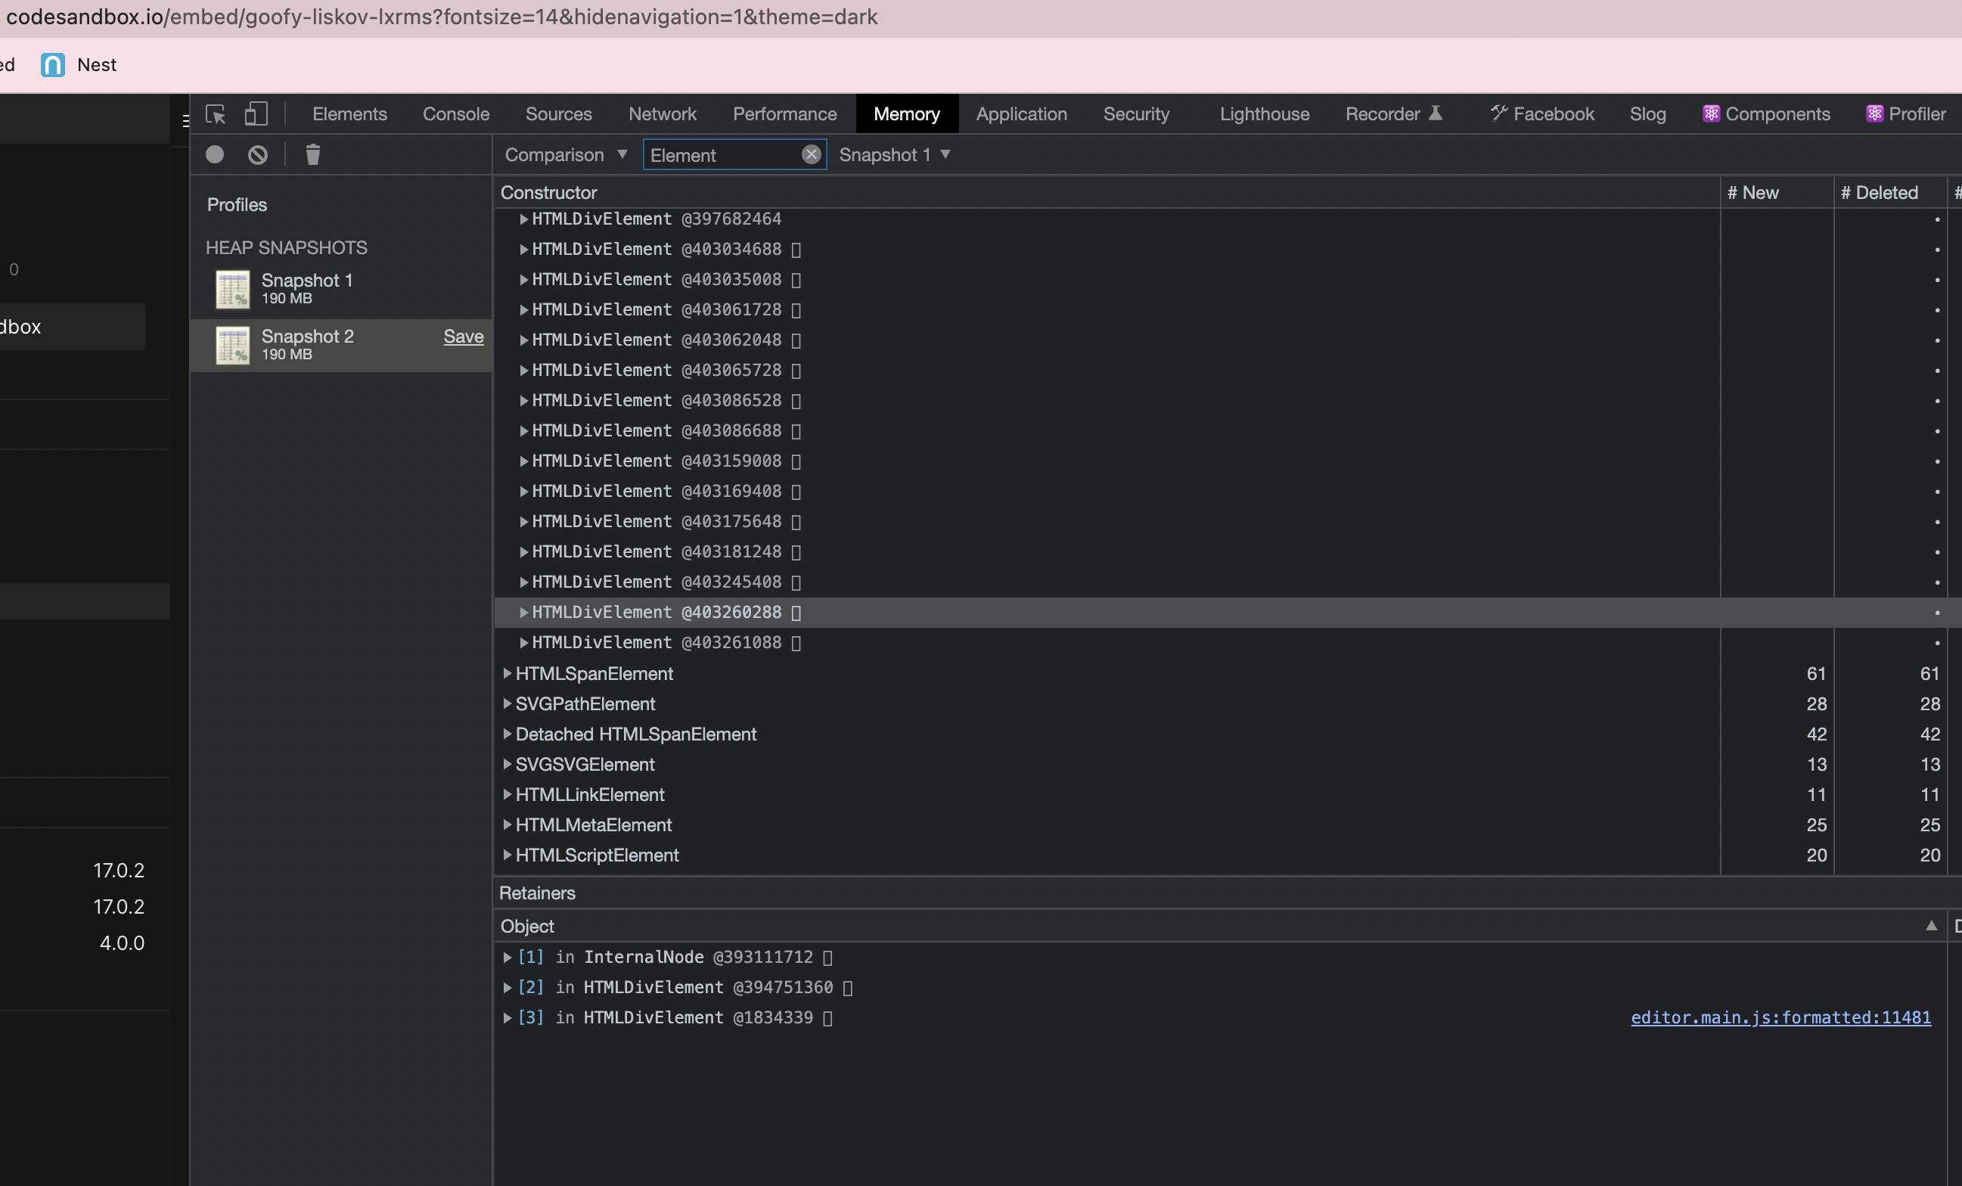Click the record heap snapshot circle icon

click(215, 154)
